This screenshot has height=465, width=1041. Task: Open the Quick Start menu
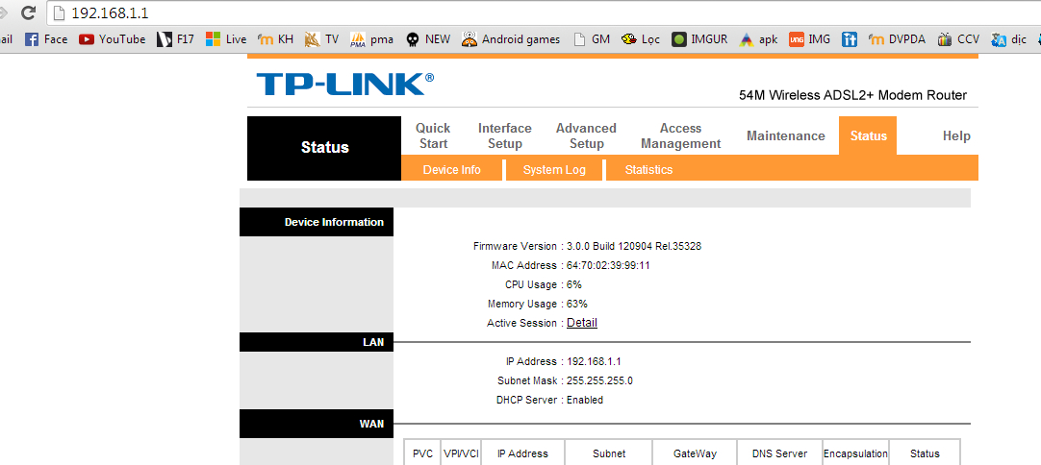click(433, 135)
